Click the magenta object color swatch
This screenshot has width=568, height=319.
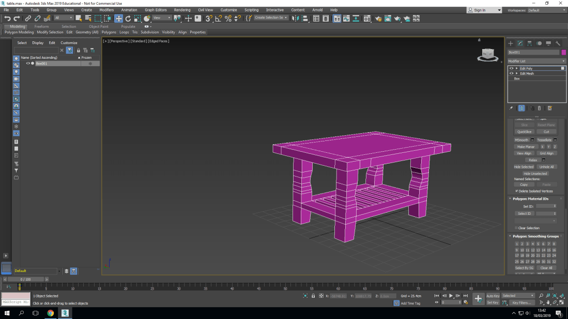click(x=563, y=52)
